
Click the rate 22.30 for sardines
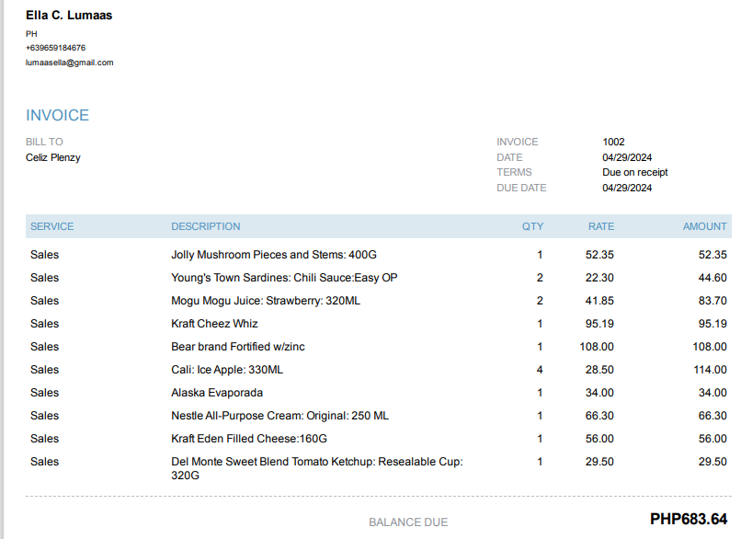(x=599, y=278)
